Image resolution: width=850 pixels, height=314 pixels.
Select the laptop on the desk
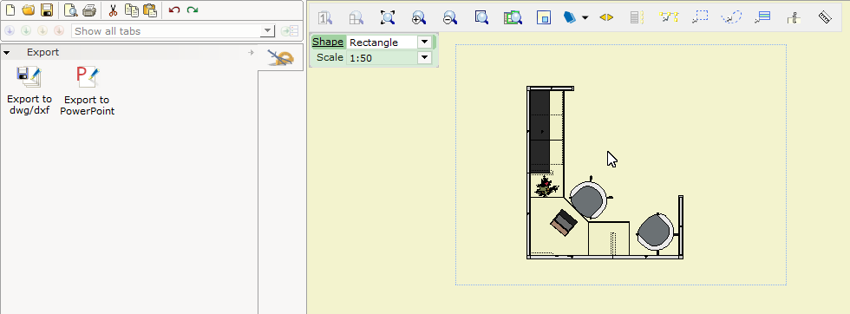pos(564,223)
